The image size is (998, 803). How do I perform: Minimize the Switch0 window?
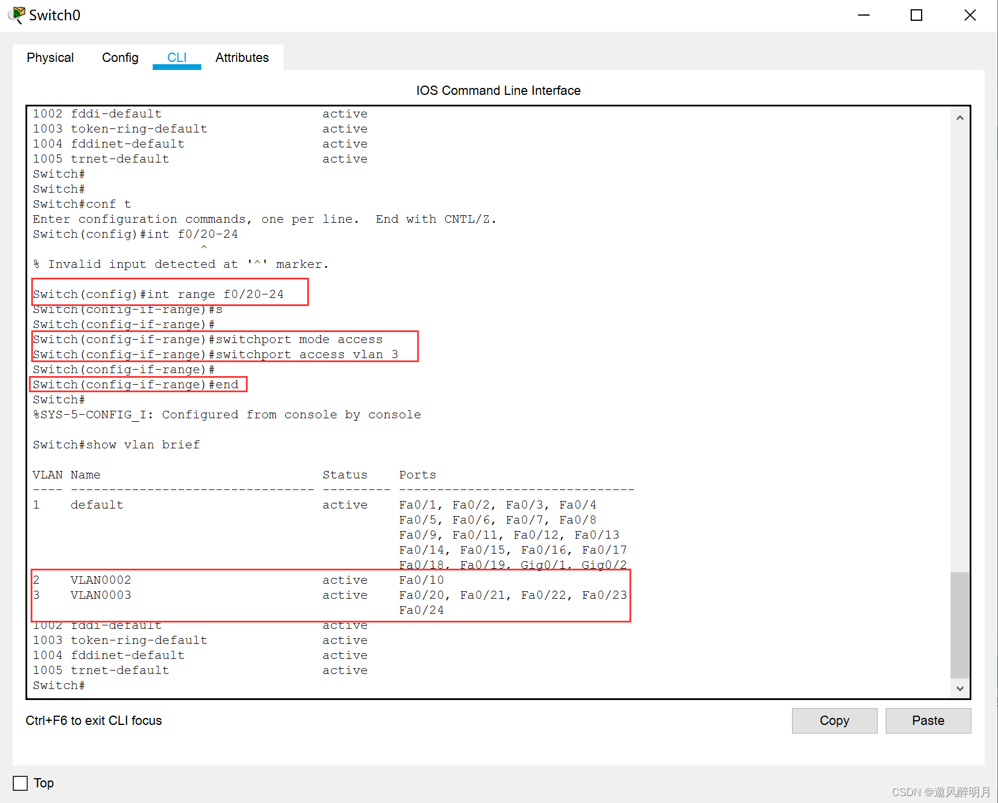[864, 15]
